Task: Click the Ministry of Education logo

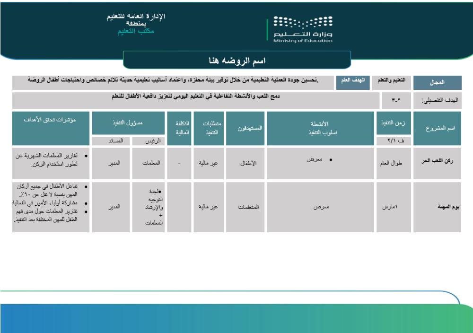Action: [303, 29]
